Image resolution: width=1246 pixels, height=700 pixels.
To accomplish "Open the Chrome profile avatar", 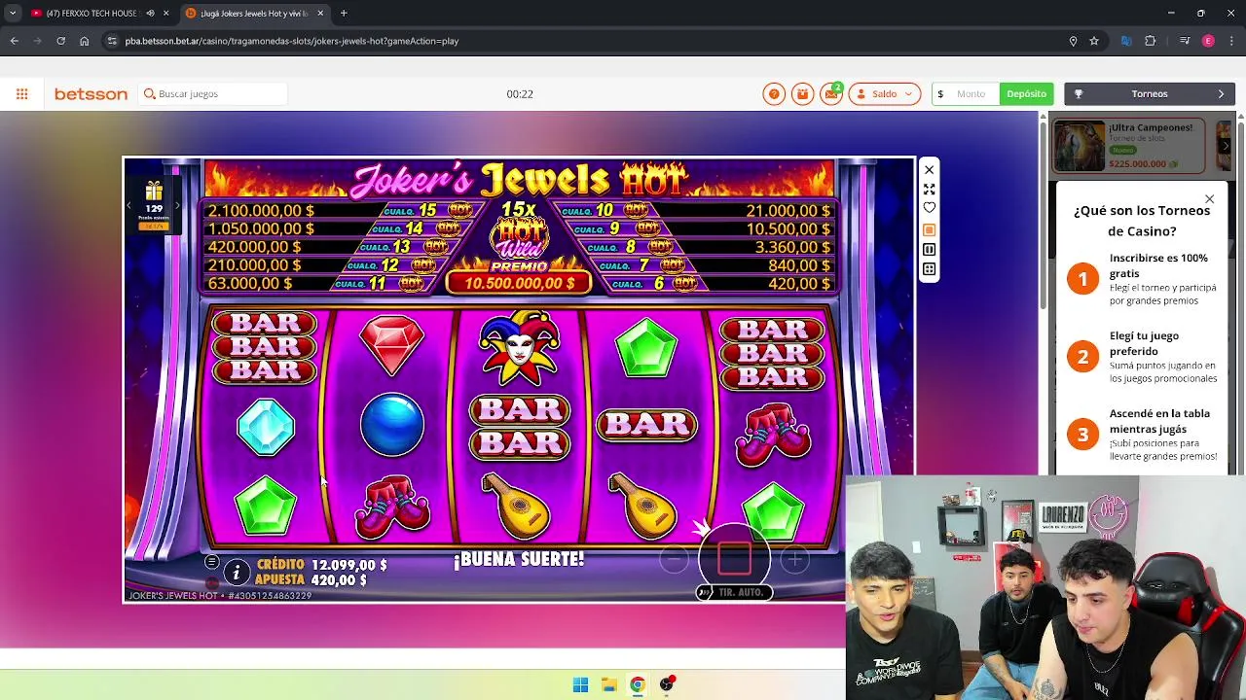I will pos(1208,41).
